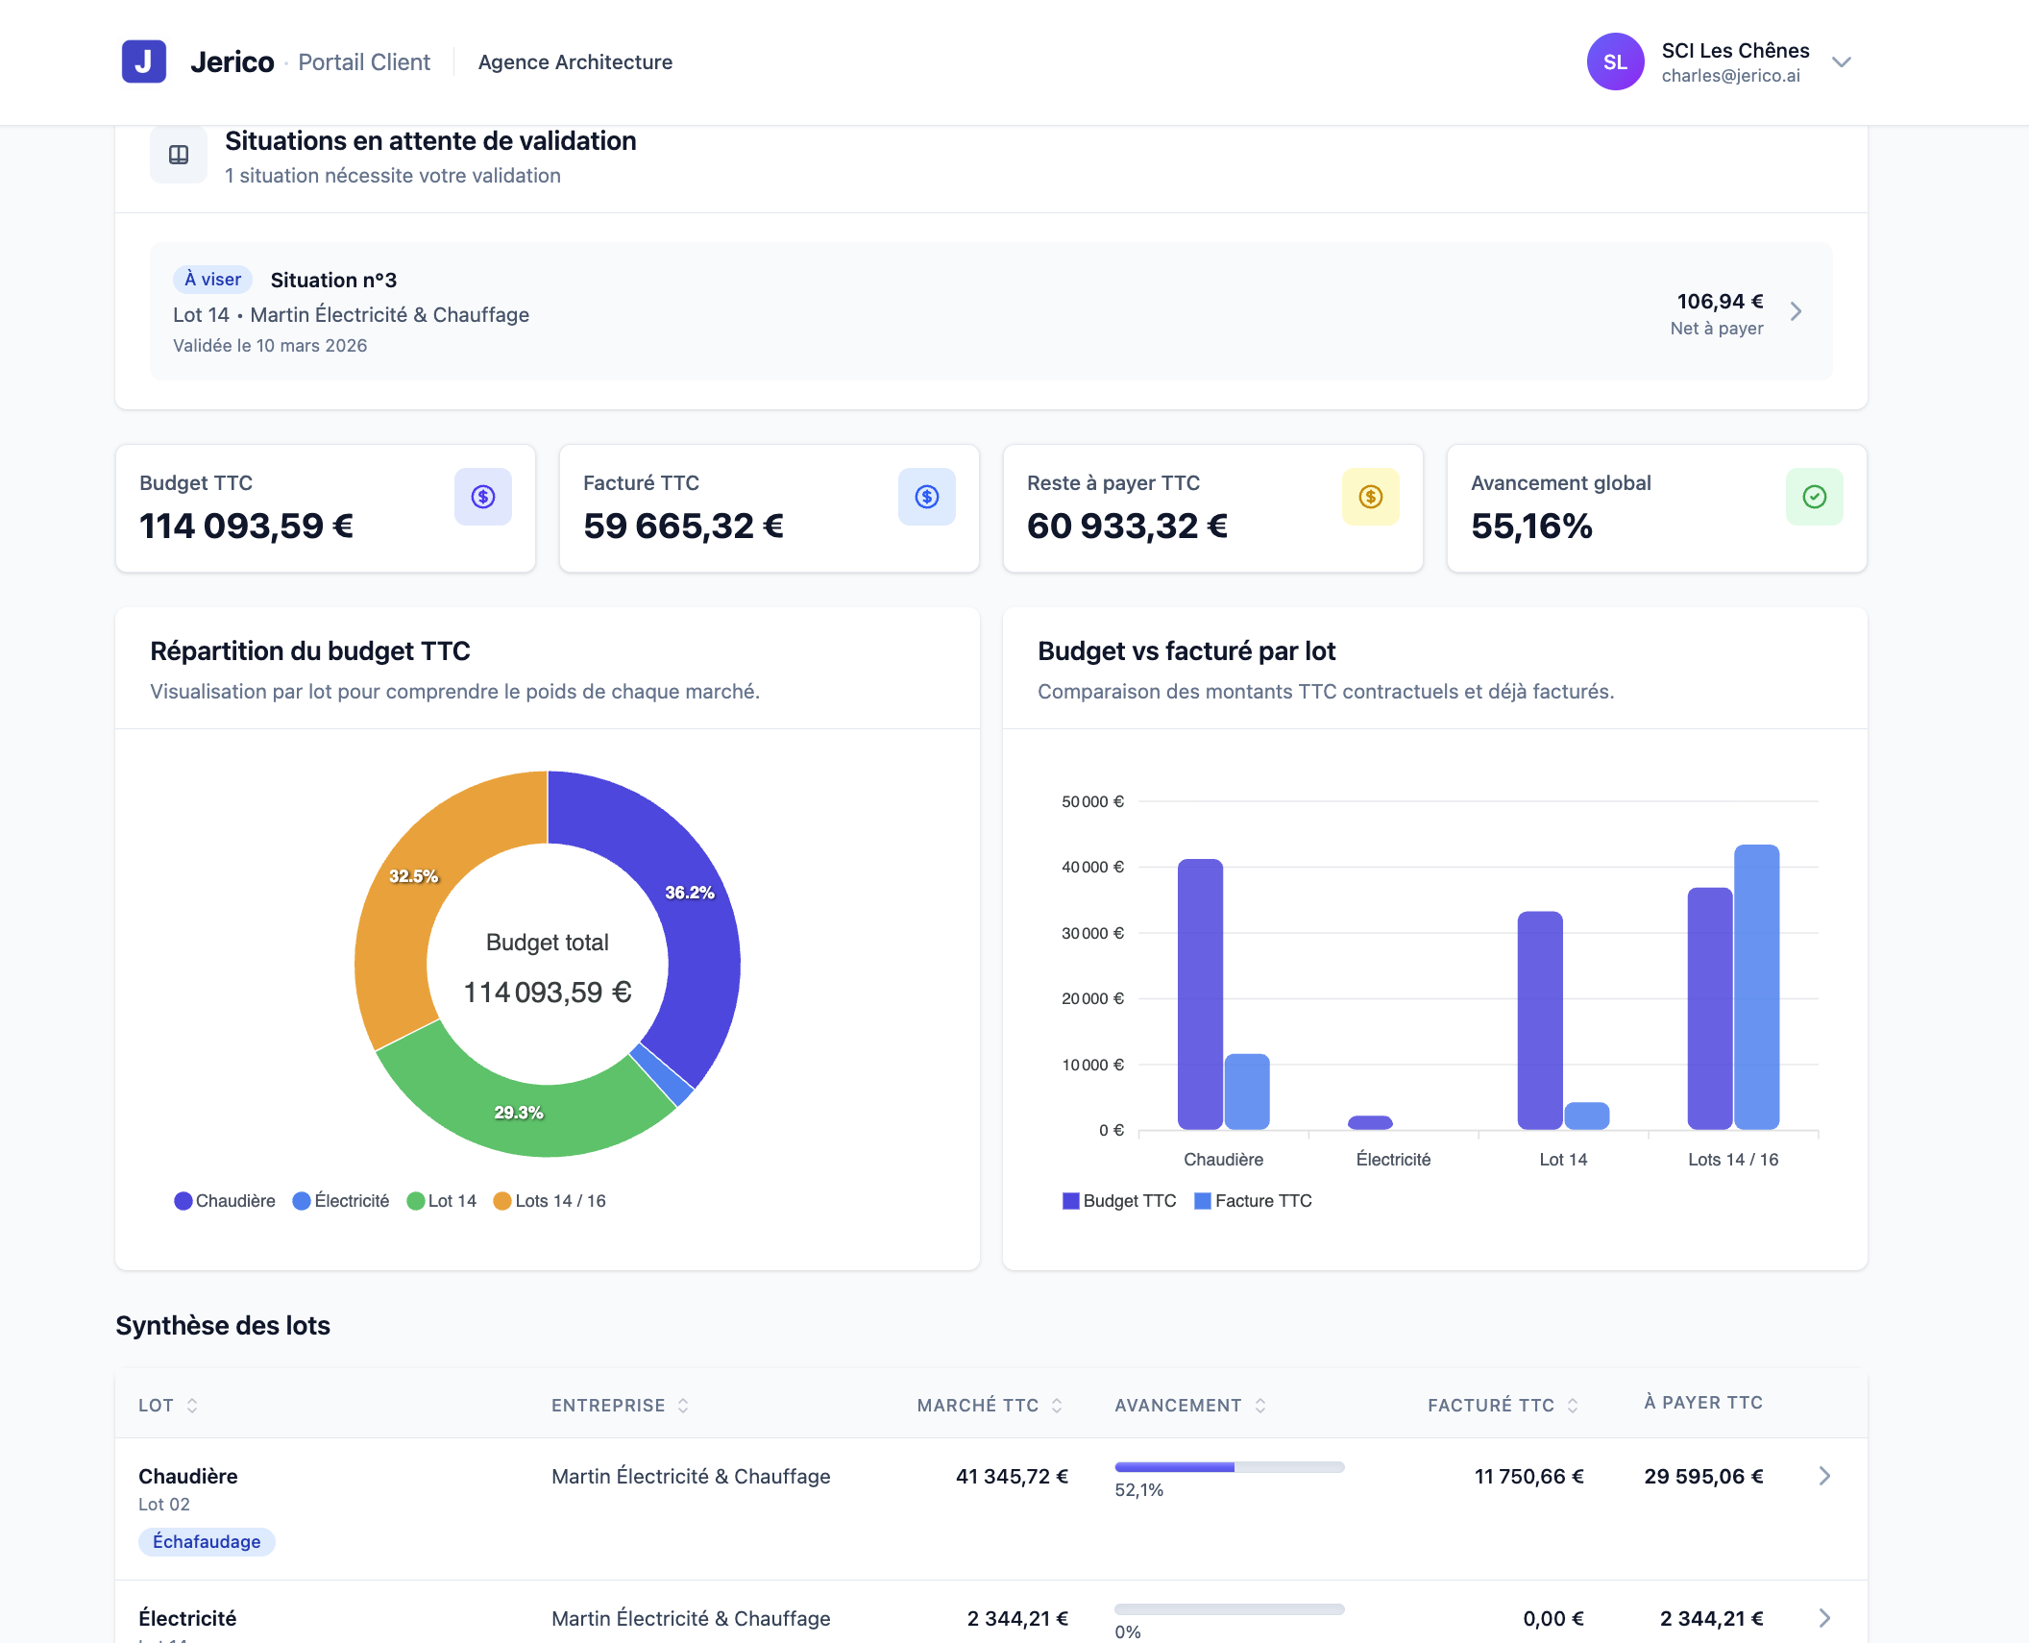2029x1643 pixels.
Task: Open the account dropdown chevron for SCI Les Chênes
Action: click(1842, 62)
